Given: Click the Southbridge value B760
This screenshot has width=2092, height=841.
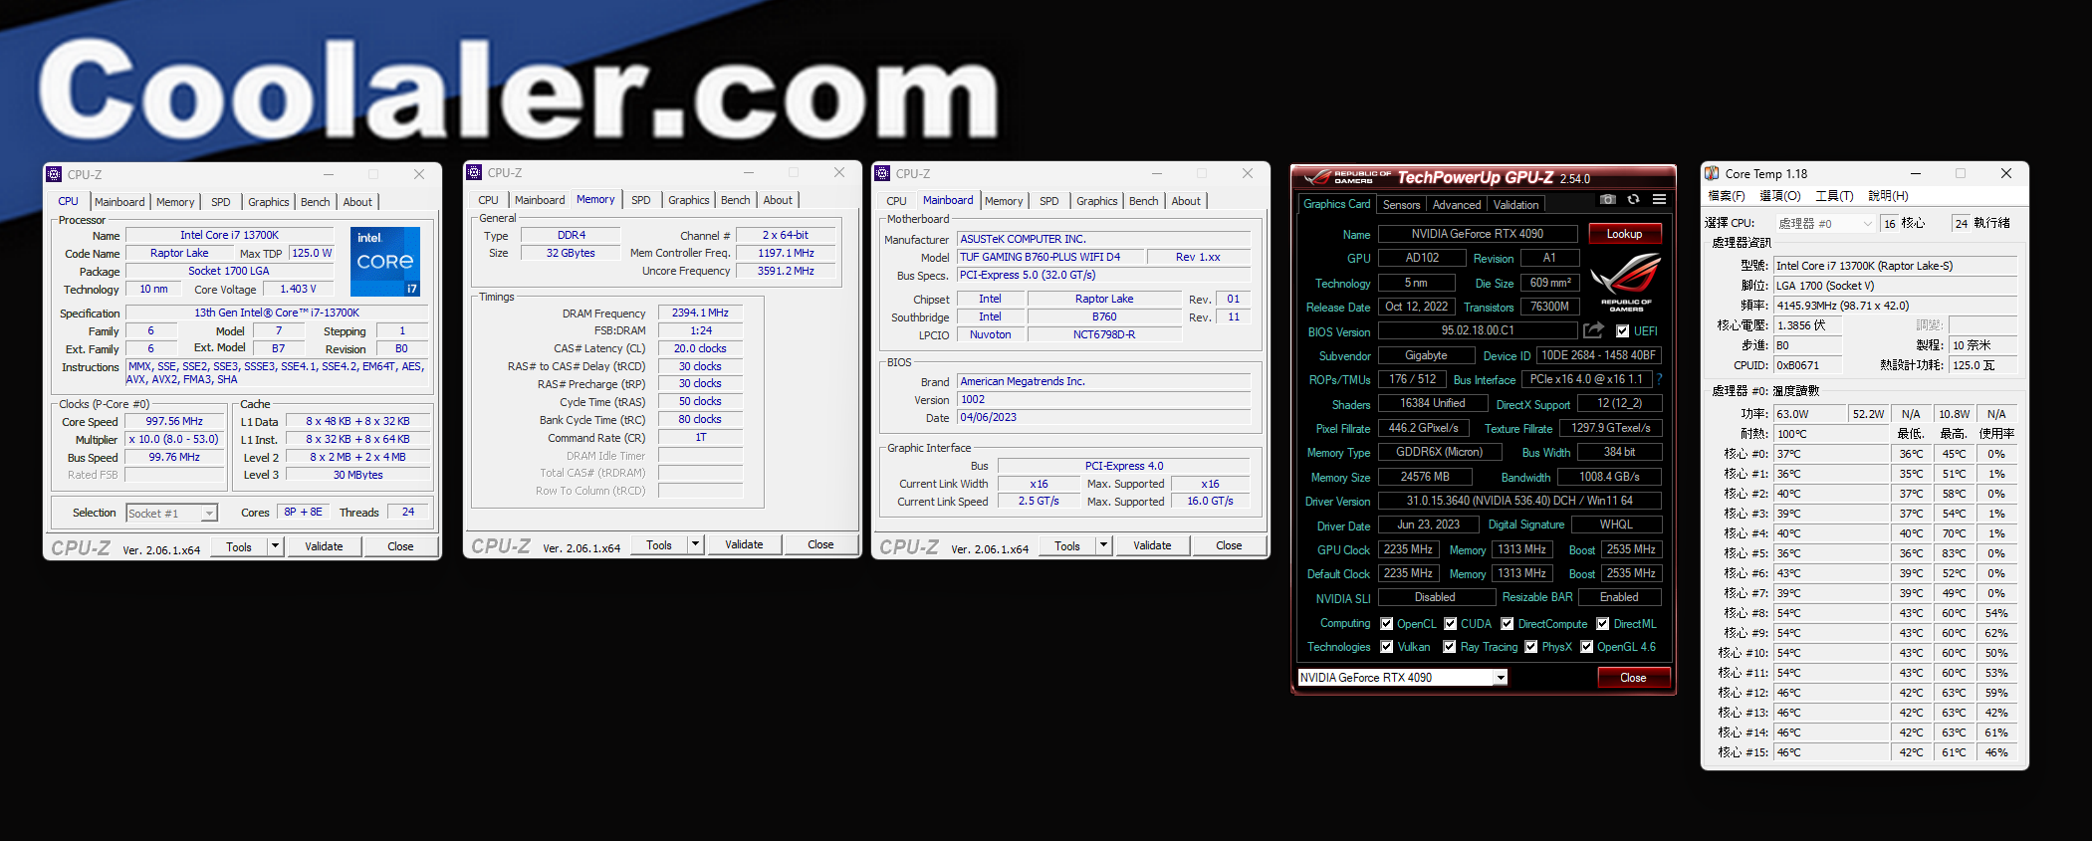Looking at the screenshot, I should coord(1104,316).
